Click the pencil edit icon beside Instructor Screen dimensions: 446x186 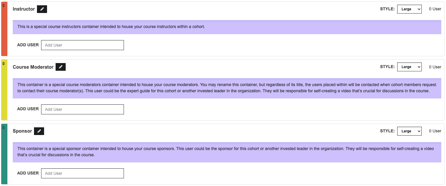pyautogui.click(x=42, y=9)
